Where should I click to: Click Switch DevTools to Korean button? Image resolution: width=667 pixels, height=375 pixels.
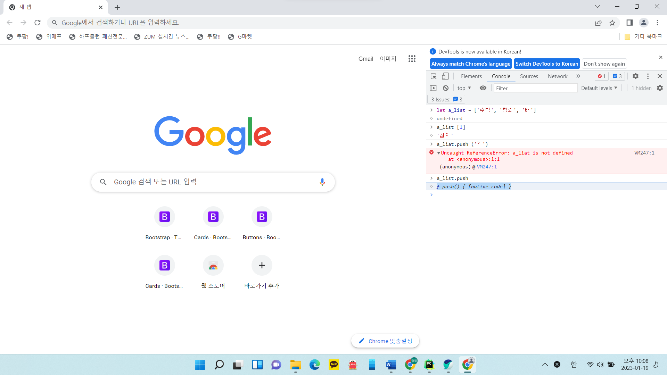tap(547, 64)
